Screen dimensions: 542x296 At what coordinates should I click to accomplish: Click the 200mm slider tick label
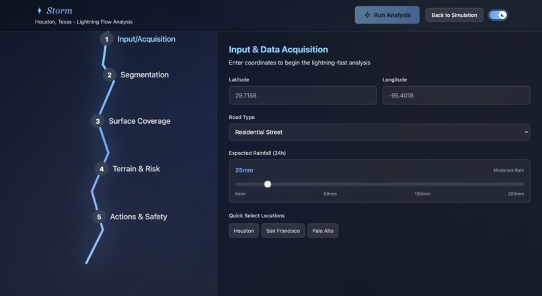(516, 194)
